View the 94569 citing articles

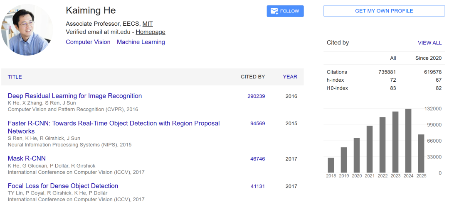(x=257, y=124)
